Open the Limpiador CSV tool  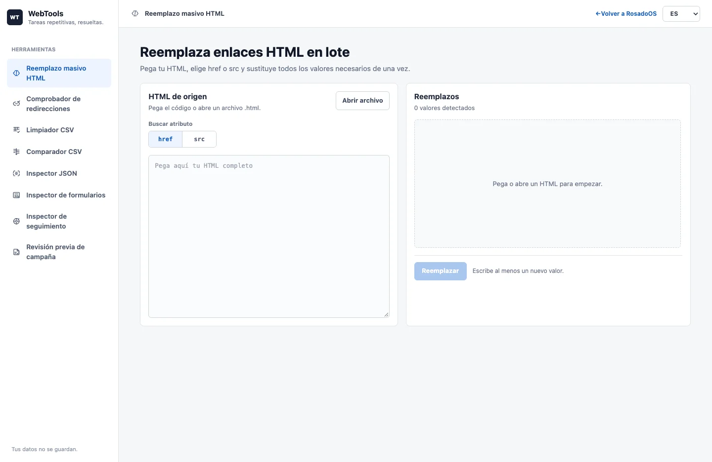click(x=59, y=130)
